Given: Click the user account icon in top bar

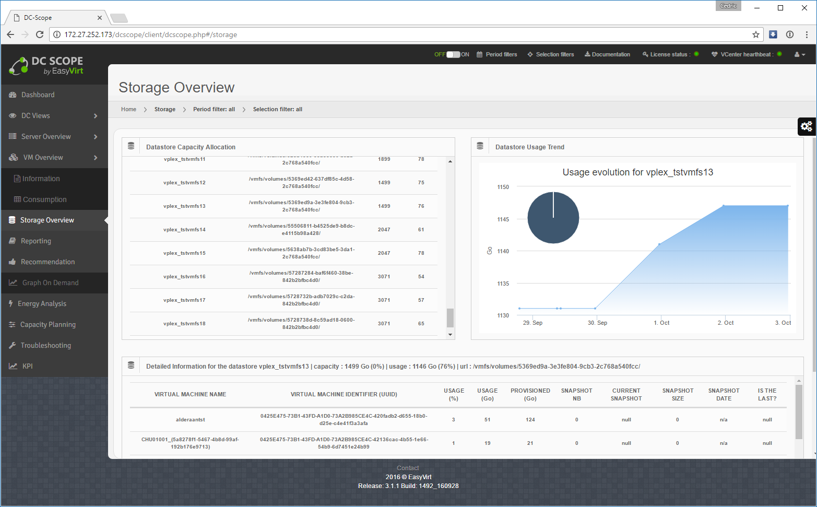Looking at the screenshot, I should pos(799,54).
